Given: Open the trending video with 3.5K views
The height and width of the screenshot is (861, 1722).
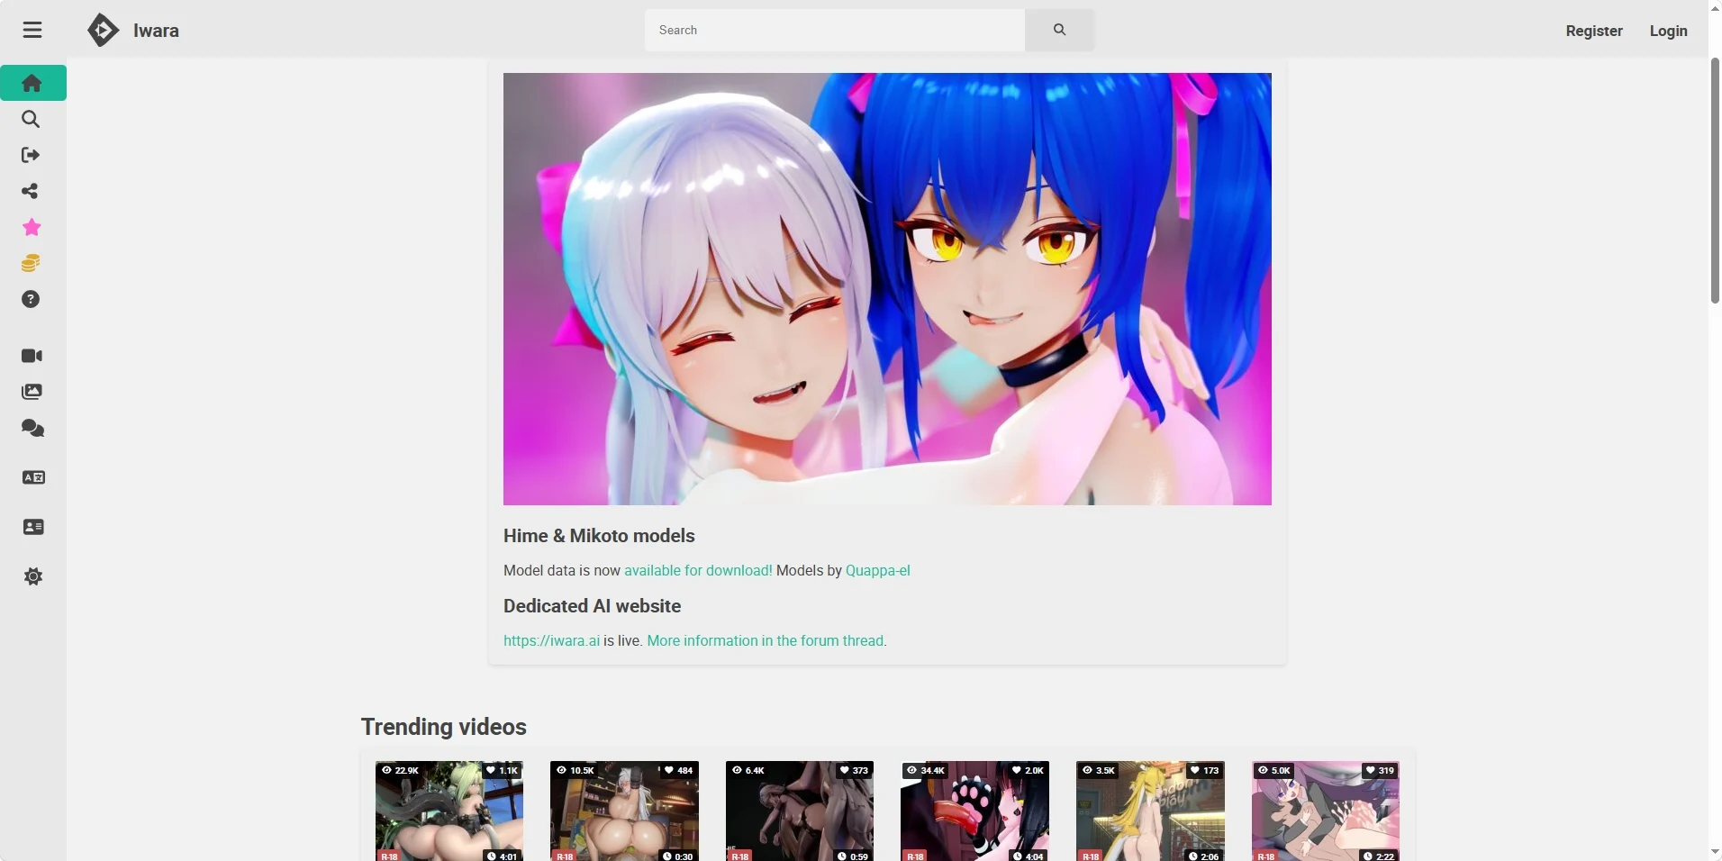Looking at the screenshot, I should pos(1150,811).
